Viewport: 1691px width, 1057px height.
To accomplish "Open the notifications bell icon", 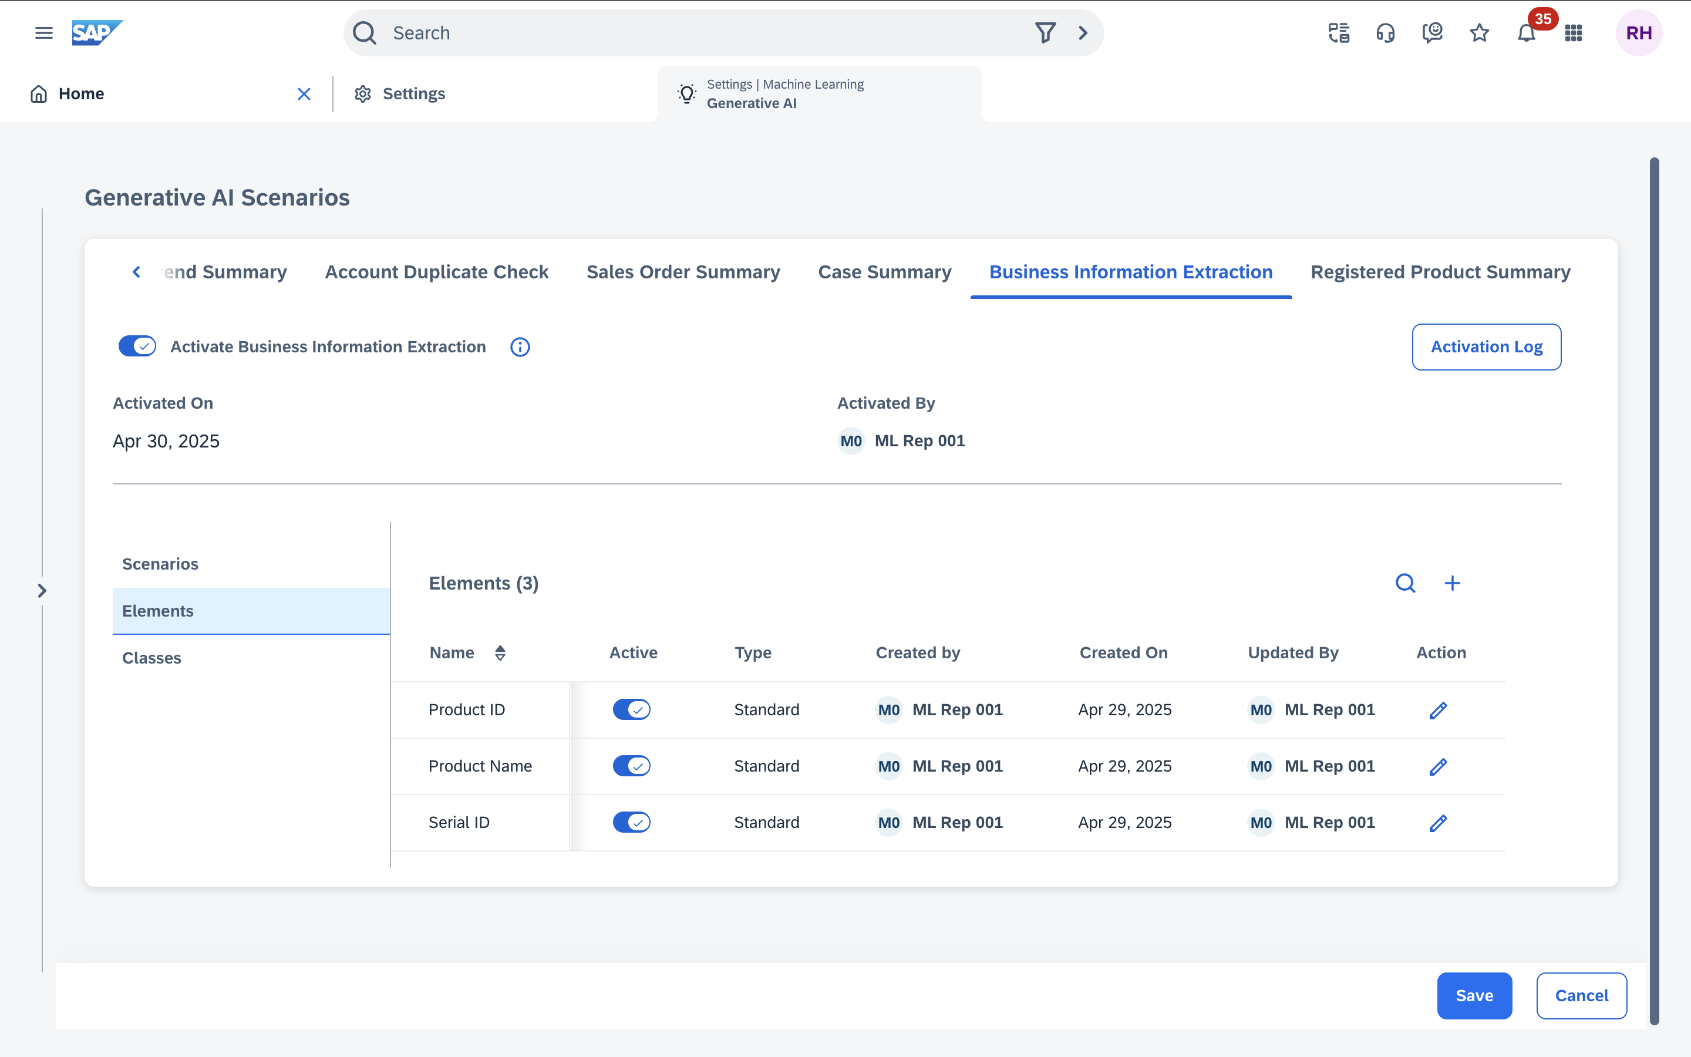I will pyautogui.click(x=1526, y=33).
